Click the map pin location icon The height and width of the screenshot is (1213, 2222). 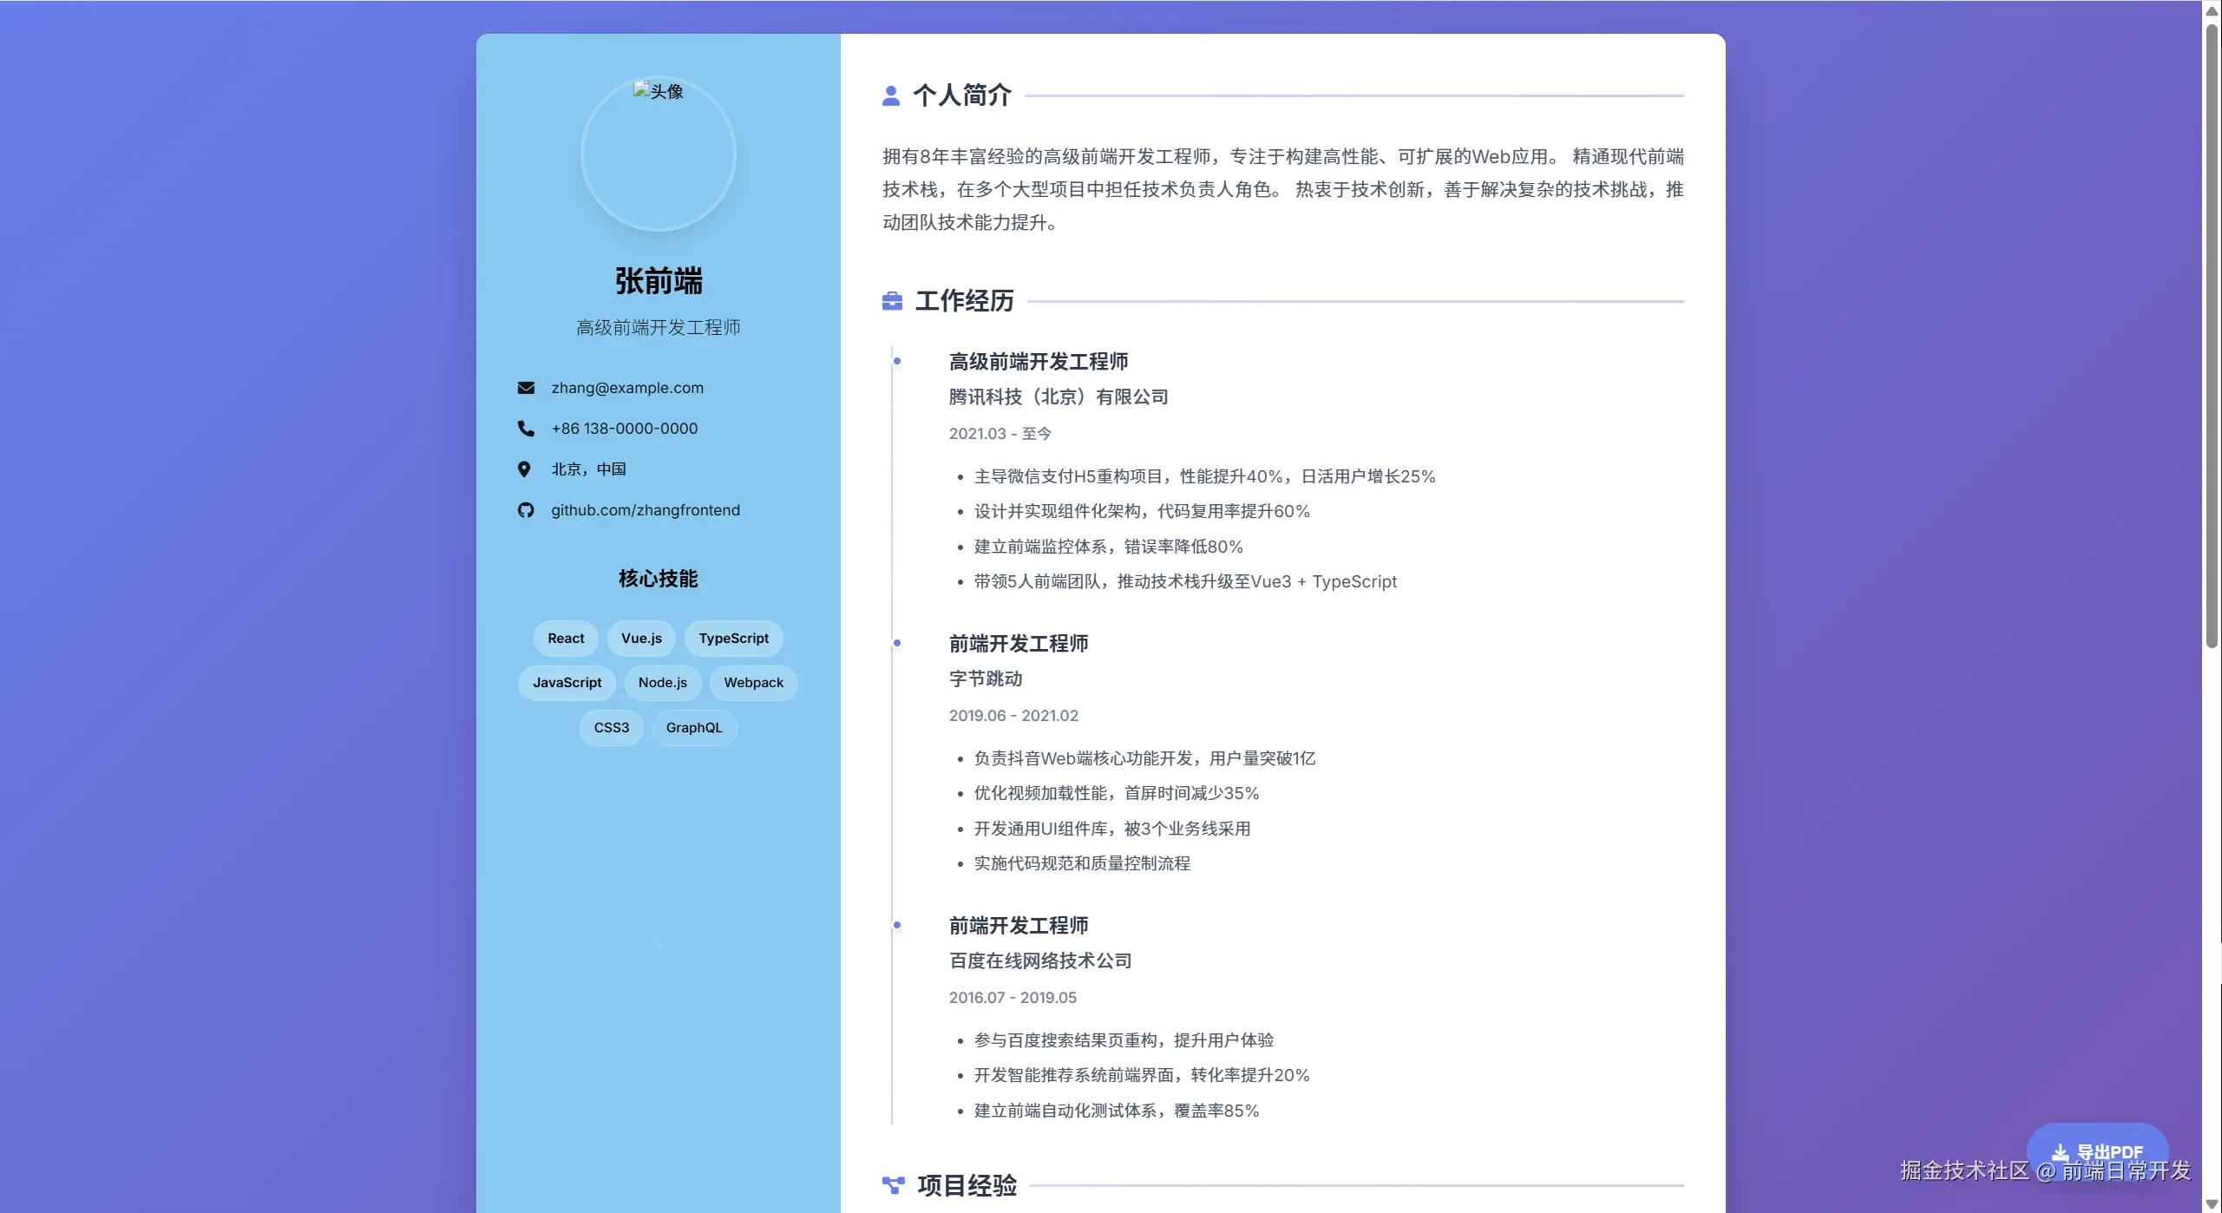pos(524,469)
